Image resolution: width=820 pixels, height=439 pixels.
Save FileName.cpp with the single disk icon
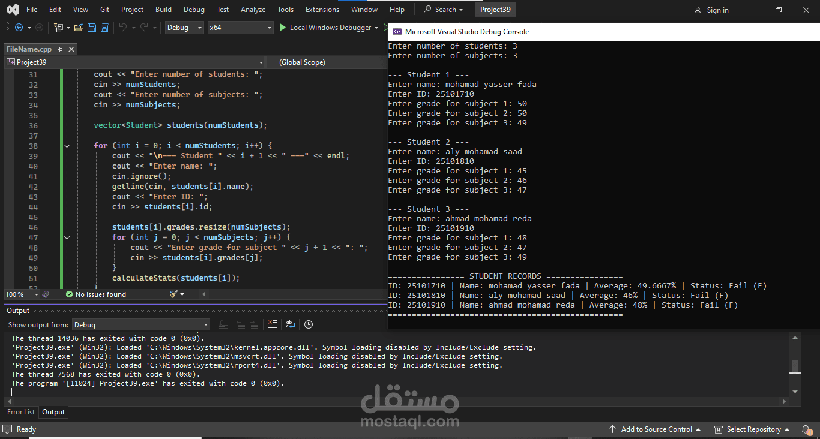(x=92, y=28)
